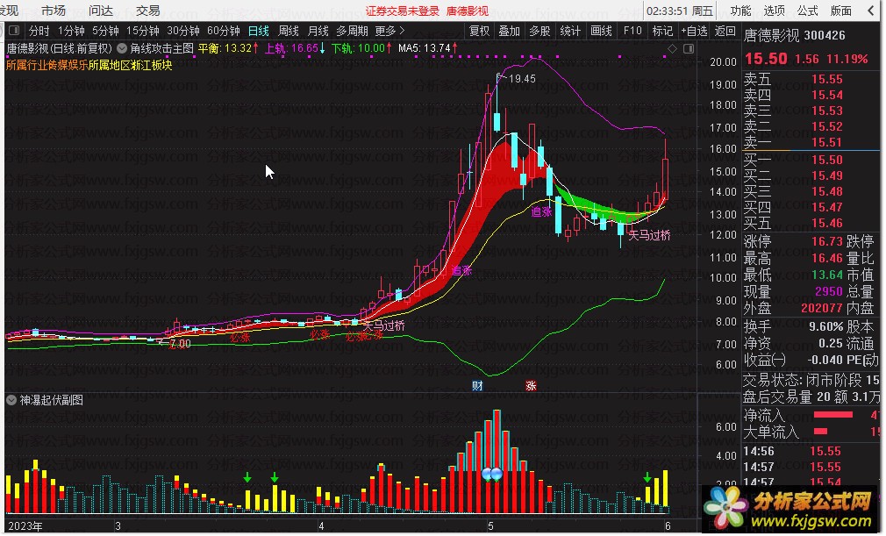Click the green arrow signal near June
The image size is (886, 536).
tap(647, 478)
